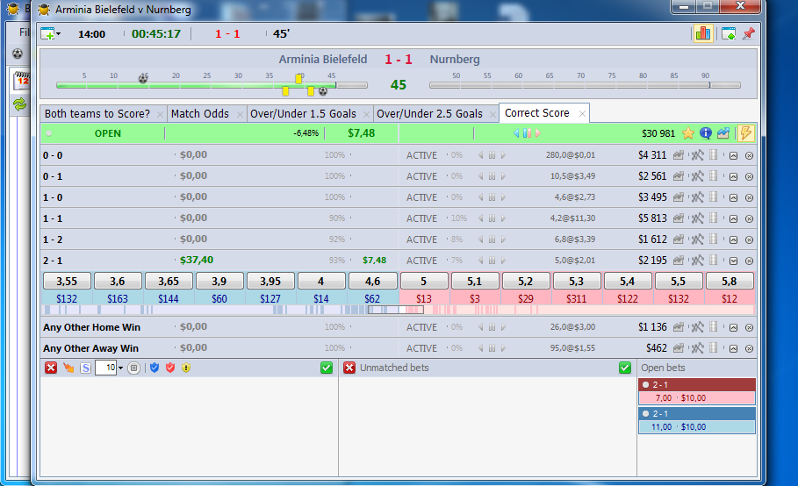Click the pause icon in the green market header
798x486 pixels.
(527, 133)
